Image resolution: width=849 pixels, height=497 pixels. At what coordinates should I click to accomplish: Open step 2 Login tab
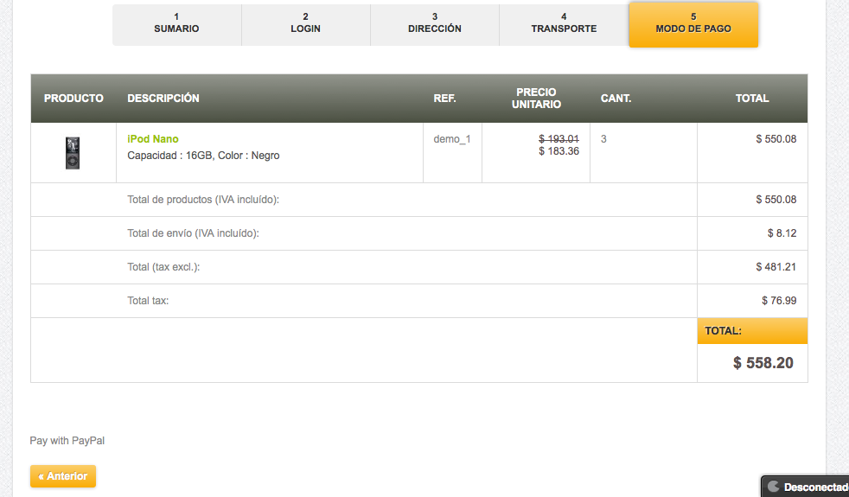pyautogui.click(x=306, y=25)
